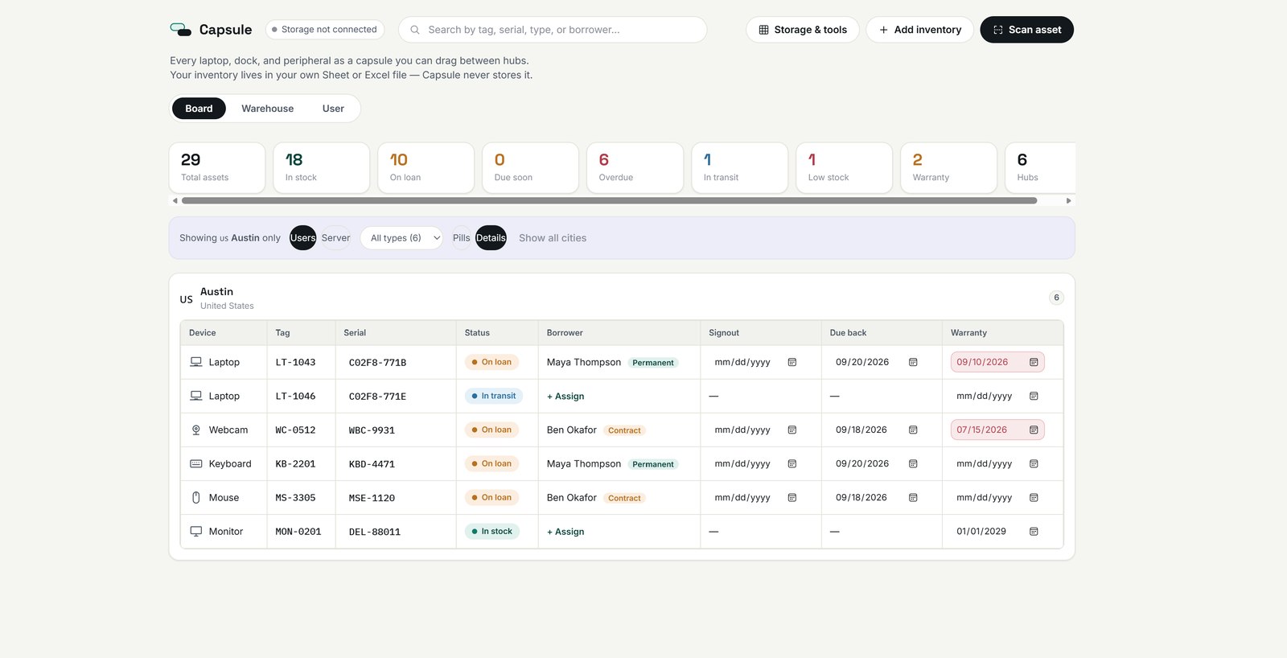1287x658 pixels.
Task: Select the Total assets stat card
Action: coord(217,168)
